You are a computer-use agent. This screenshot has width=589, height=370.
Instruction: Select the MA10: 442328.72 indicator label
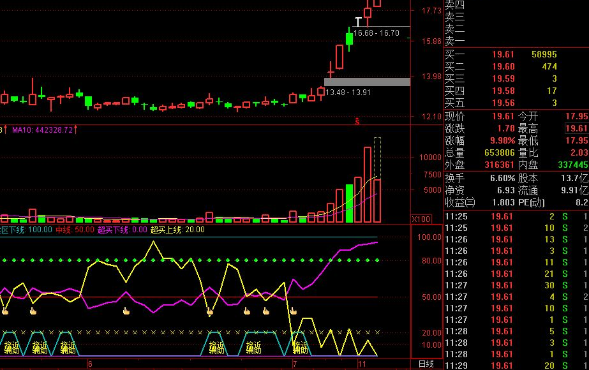coord(43,130)
